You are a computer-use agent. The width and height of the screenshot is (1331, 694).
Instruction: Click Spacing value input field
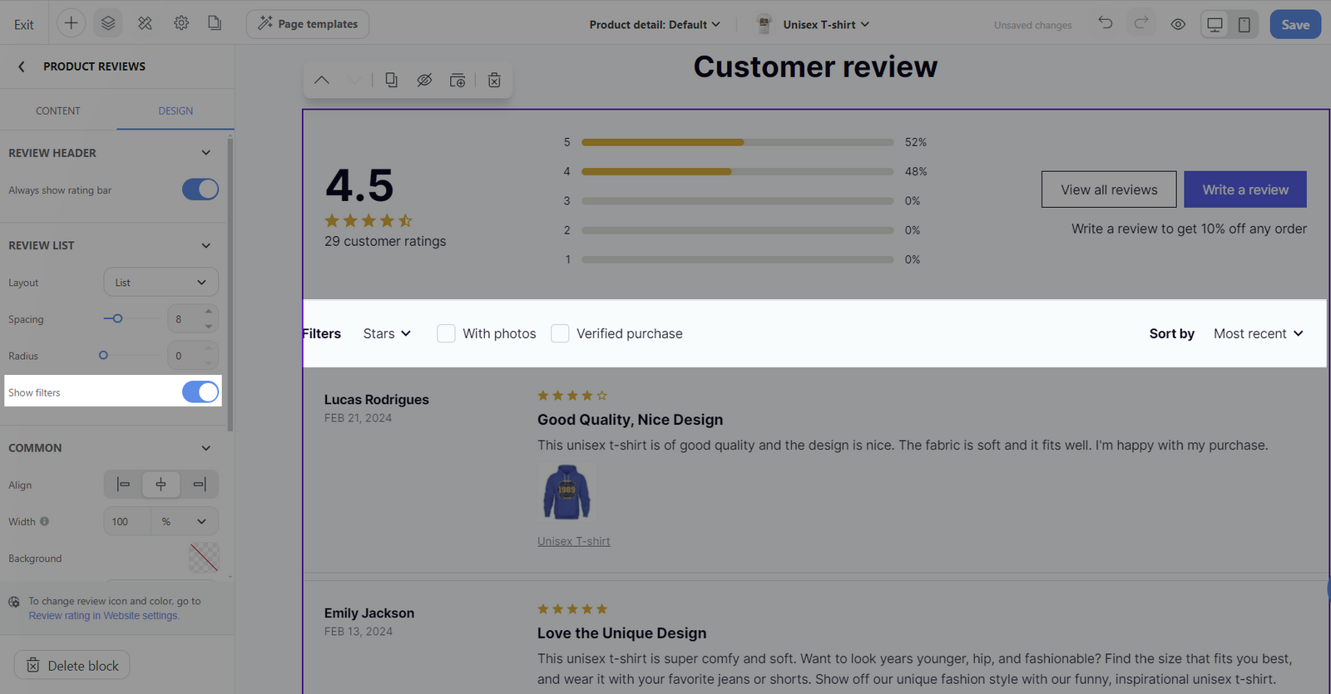(x=185, y=318)
